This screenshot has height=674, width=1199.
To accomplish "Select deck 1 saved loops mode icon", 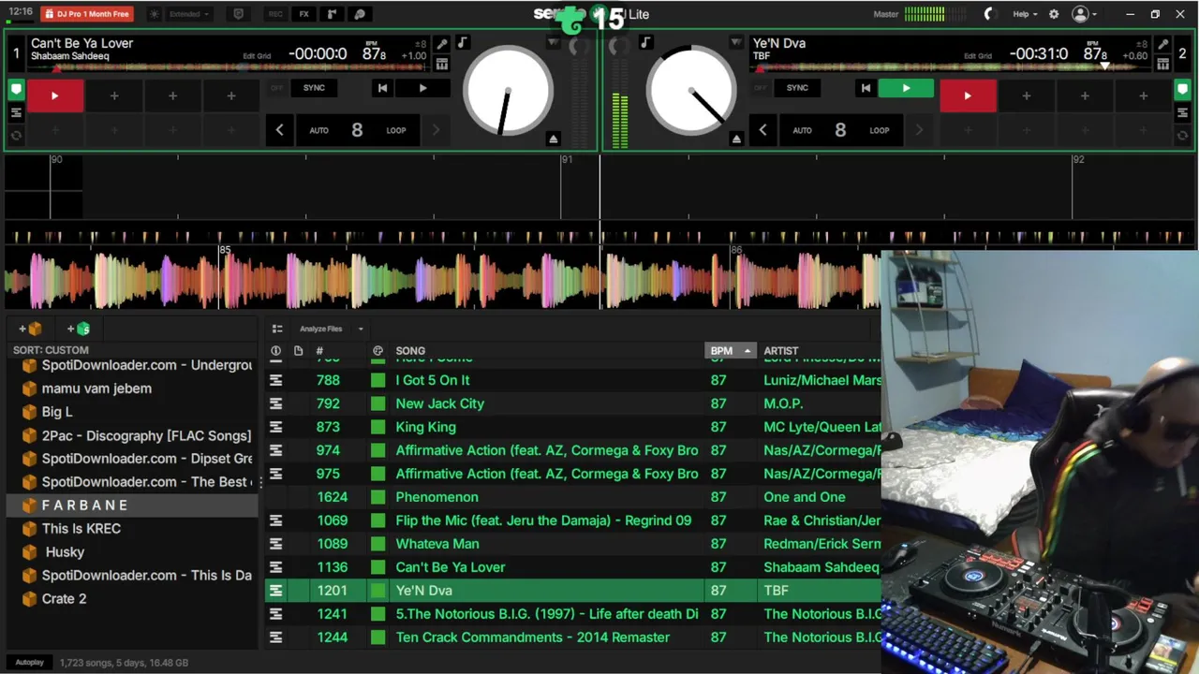I will 16,112.
